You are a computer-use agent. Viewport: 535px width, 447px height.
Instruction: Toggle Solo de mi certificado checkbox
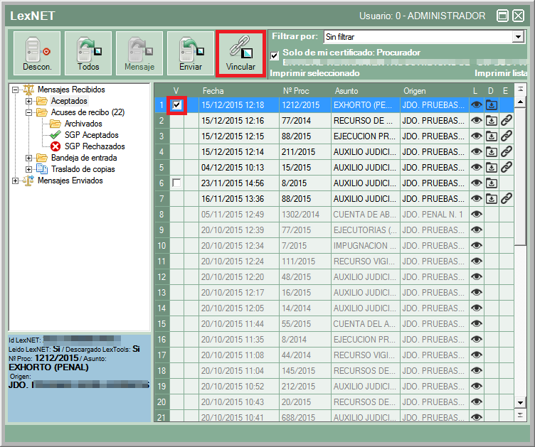[275, 55]
